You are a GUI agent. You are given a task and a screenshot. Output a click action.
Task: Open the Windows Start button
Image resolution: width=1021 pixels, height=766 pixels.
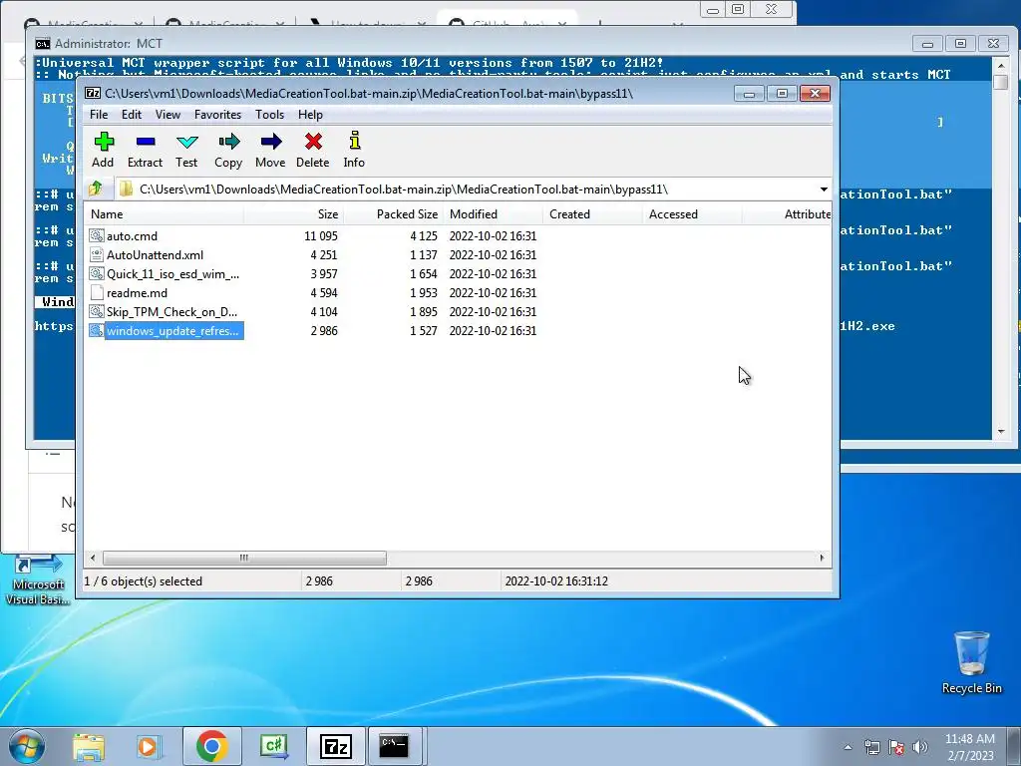(27, 746)
